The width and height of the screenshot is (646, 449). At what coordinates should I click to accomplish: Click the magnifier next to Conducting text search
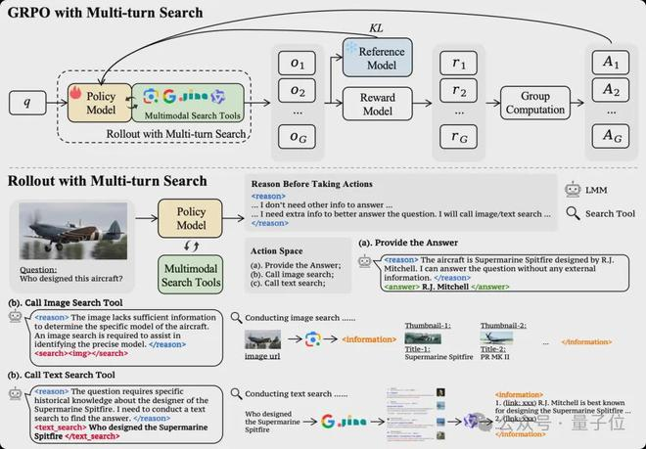point(237,393)
